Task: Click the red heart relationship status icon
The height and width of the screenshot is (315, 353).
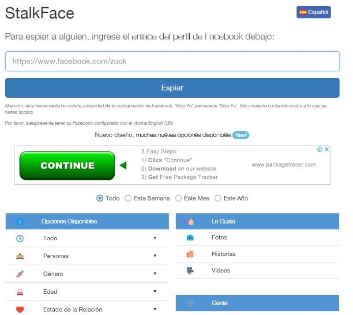Action: click(x=20, y=310)
